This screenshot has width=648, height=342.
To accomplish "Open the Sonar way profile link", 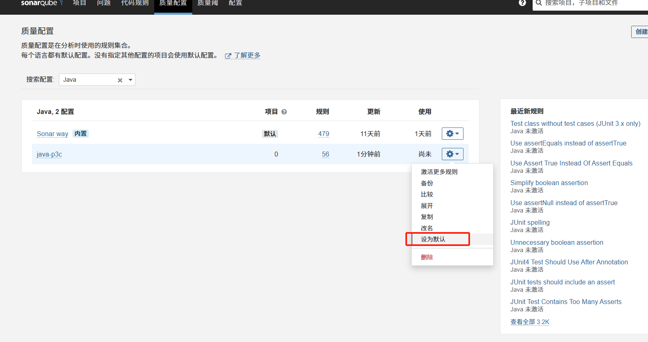I will coord(52,134).
